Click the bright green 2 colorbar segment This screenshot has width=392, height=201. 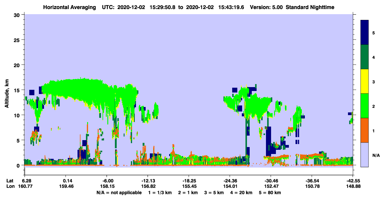tap(365, 106)
